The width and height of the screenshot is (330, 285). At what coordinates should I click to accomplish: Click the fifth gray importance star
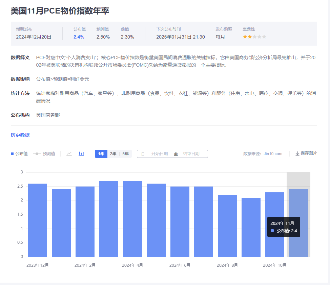(x=264, y=37)
